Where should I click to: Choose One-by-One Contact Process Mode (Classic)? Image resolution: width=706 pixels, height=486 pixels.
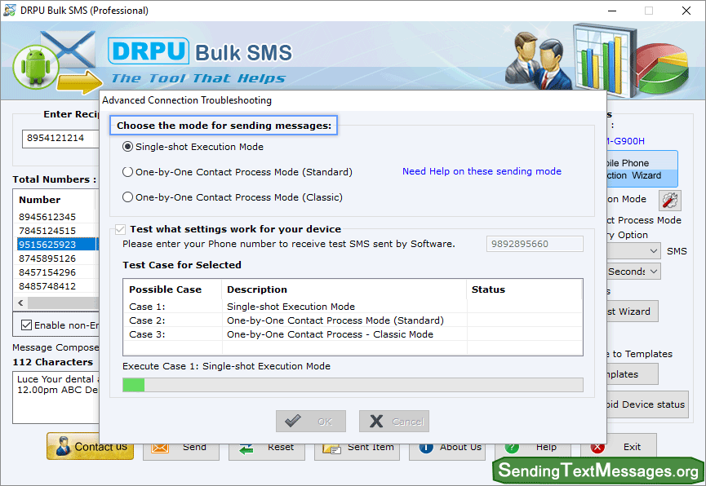127,197
